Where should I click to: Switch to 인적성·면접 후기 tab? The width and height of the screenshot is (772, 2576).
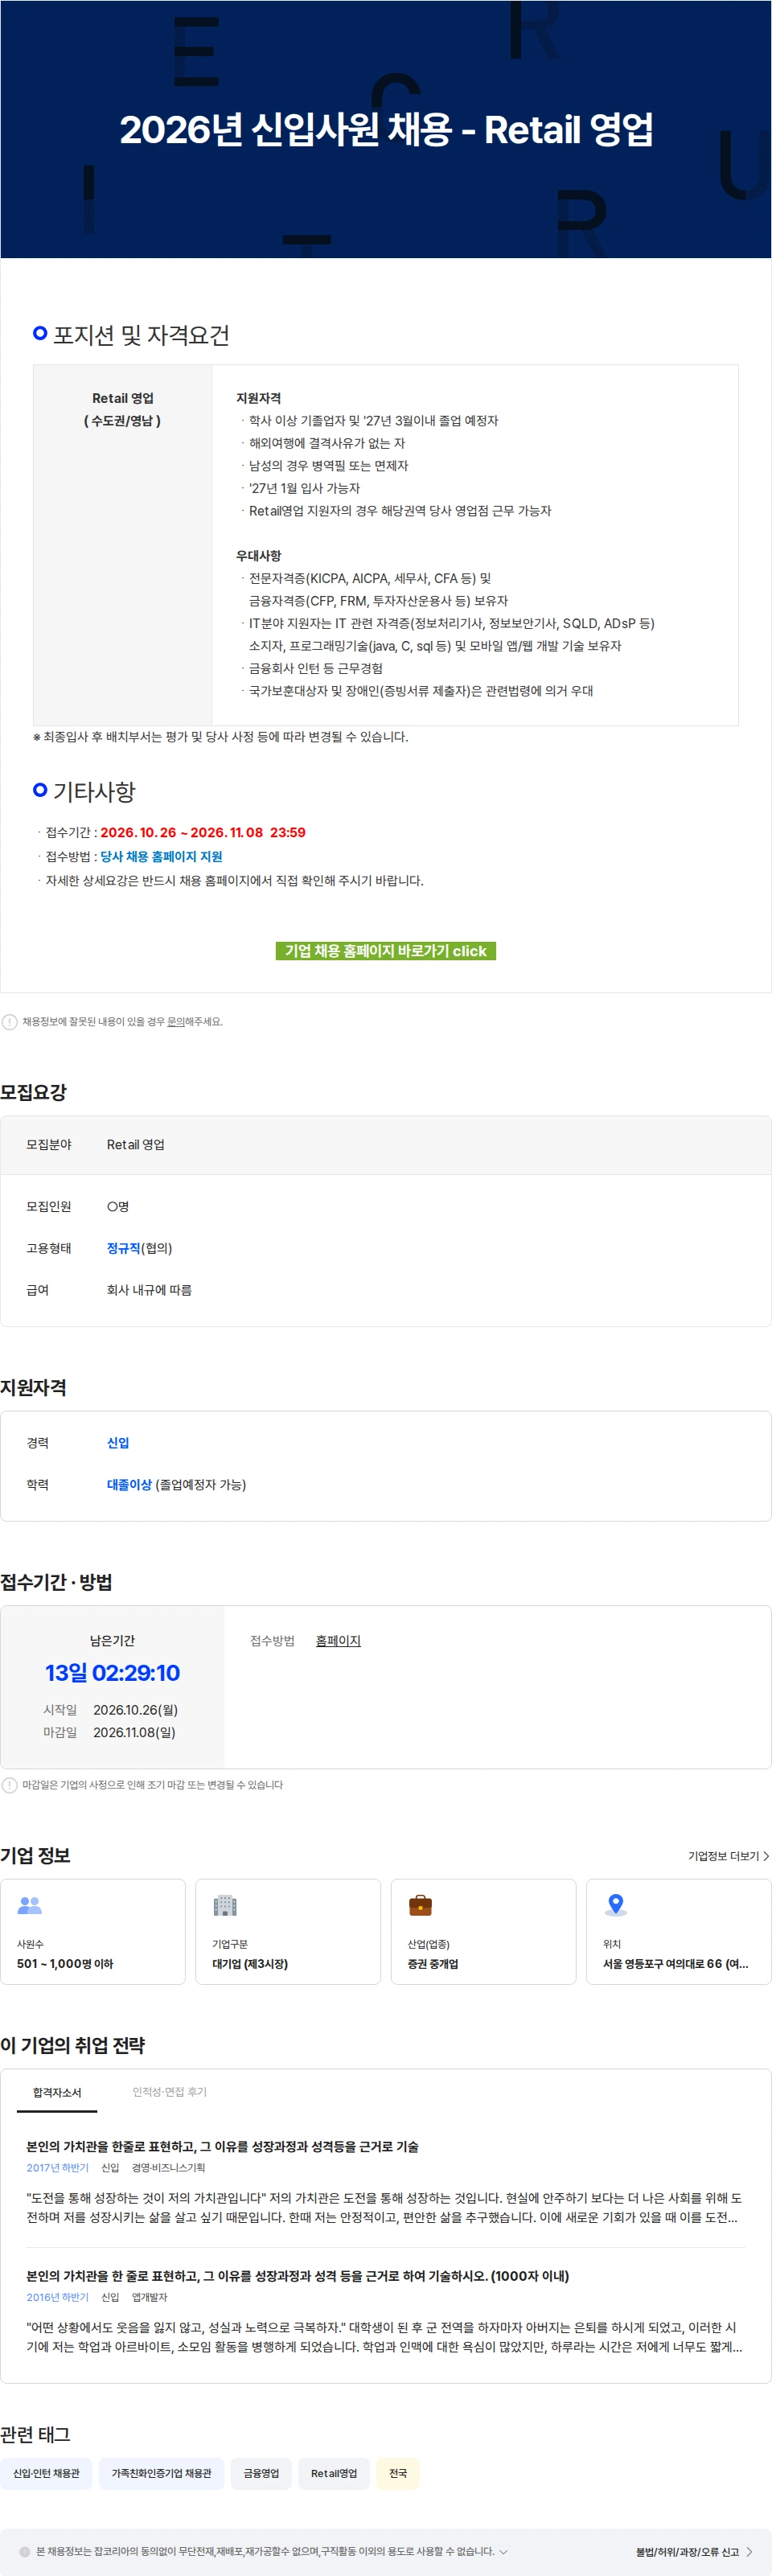(x=169, y=2091)
